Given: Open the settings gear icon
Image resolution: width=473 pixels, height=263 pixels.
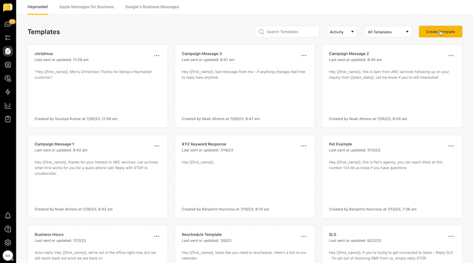Looking at the screenshot, I should point(8,242).
